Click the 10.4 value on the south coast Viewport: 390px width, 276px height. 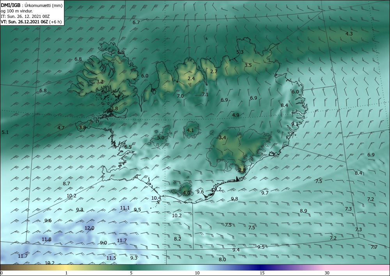(156, 198)
